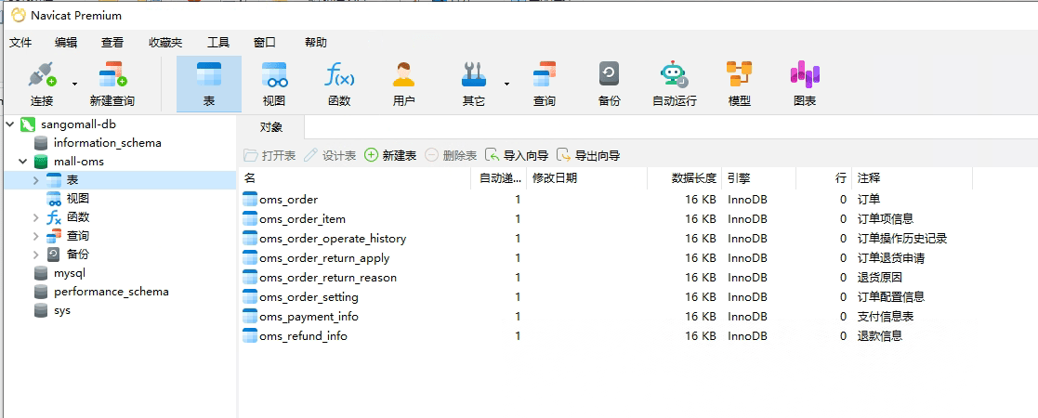Open the 其它 tools icon
Screen dimensions: 1038x418
(473, 84)
